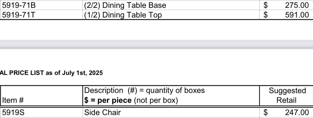313x118 pixels.
Task: Click the "Item #" column header
Action: [x=13, y=100]
